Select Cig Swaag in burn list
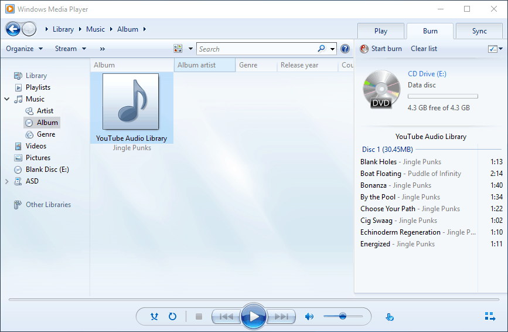 pyautogui.click(x=431, y=221)
